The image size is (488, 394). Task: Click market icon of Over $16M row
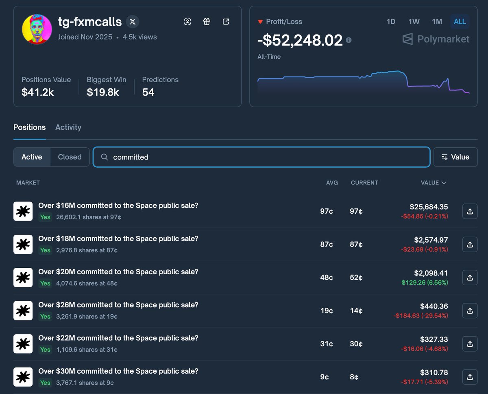pyautogui.click(x=23, y=211)
